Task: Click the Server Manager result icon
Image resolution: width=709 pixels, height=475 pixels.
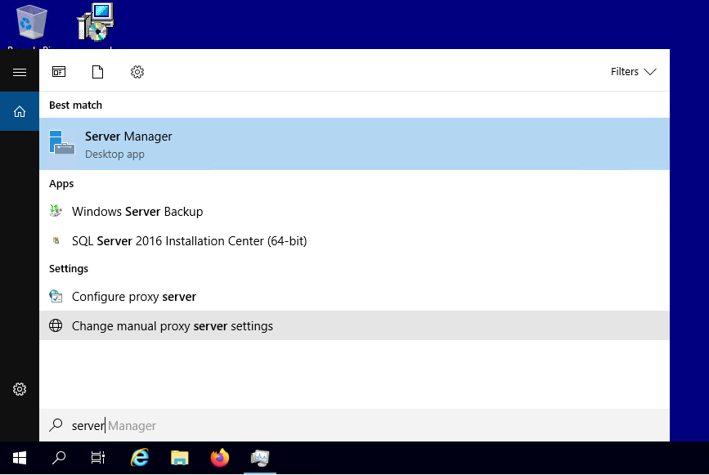Action: [62, 143]
